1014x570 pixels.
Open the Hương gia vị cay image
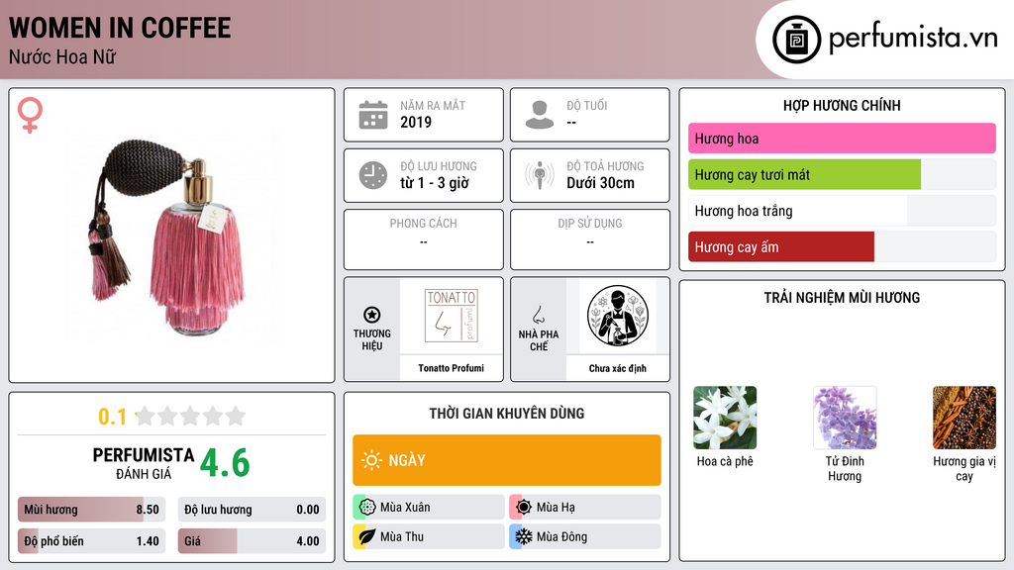coord(964,418)
